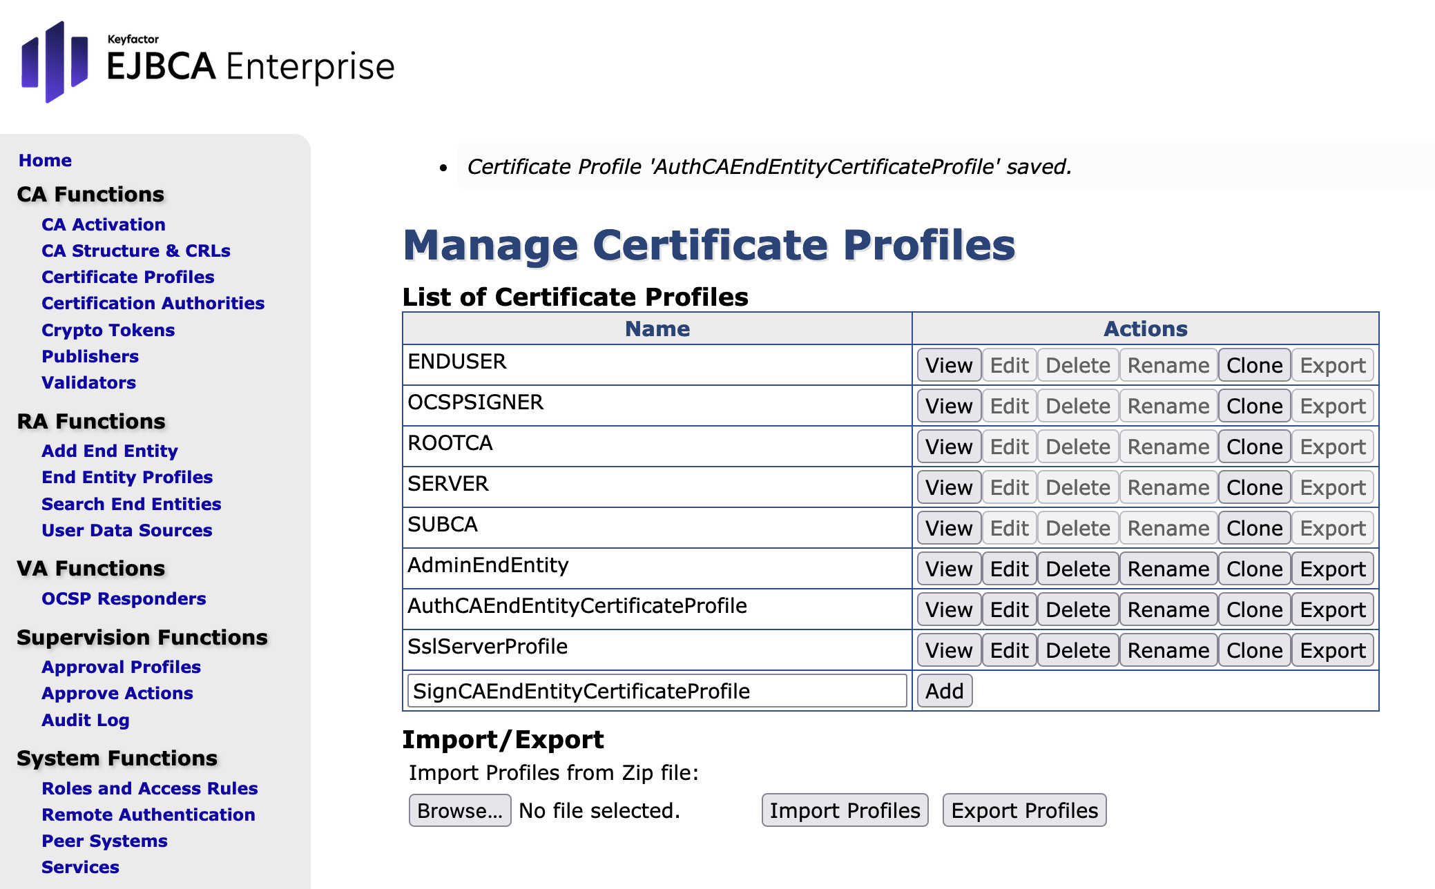Edit the AdminEndEntity profile
The image size is (1435, 889).
coord(1008,569)
